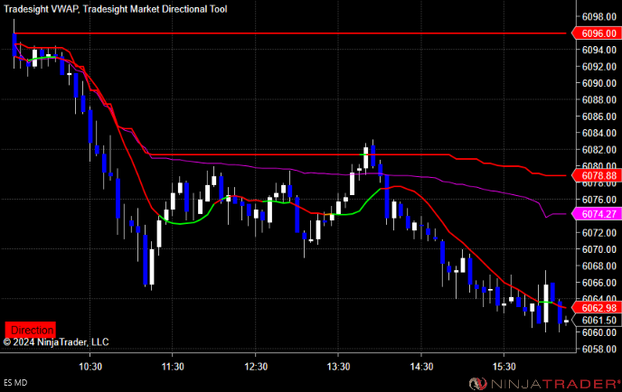The image size is (622, 392).
Task: Click the Tradesight VWAP indicator title text
Action: click(x=42, y=9)
